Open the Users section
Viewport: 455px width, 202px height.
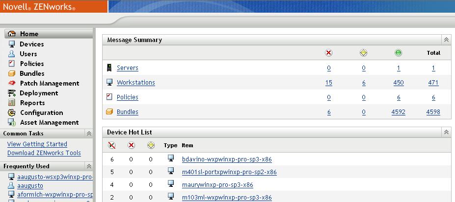tap(28, 54)
